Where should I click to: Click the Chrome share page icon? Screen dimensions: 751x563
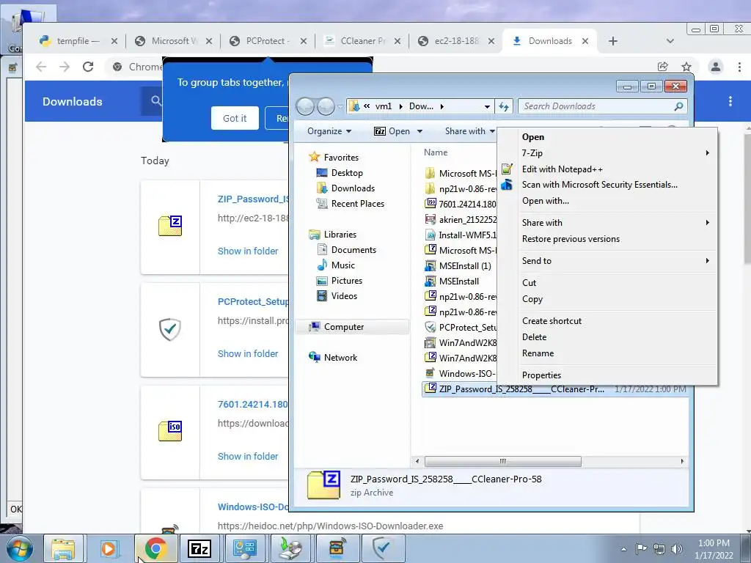pyautogui.click(x=663, y=67)
